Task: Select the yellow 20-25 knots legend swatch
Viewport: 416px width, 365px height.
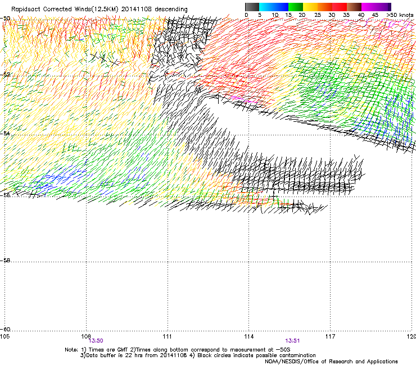Action: click(310, 7)
